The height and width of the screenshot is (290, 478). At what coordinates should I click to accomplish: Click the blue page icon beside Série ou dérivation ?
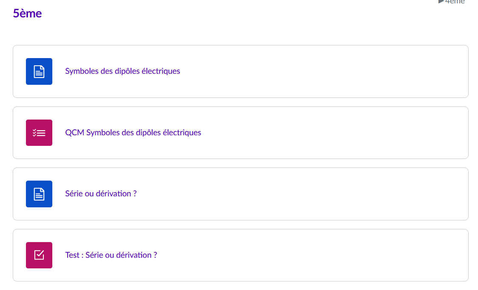click(39, 194)
